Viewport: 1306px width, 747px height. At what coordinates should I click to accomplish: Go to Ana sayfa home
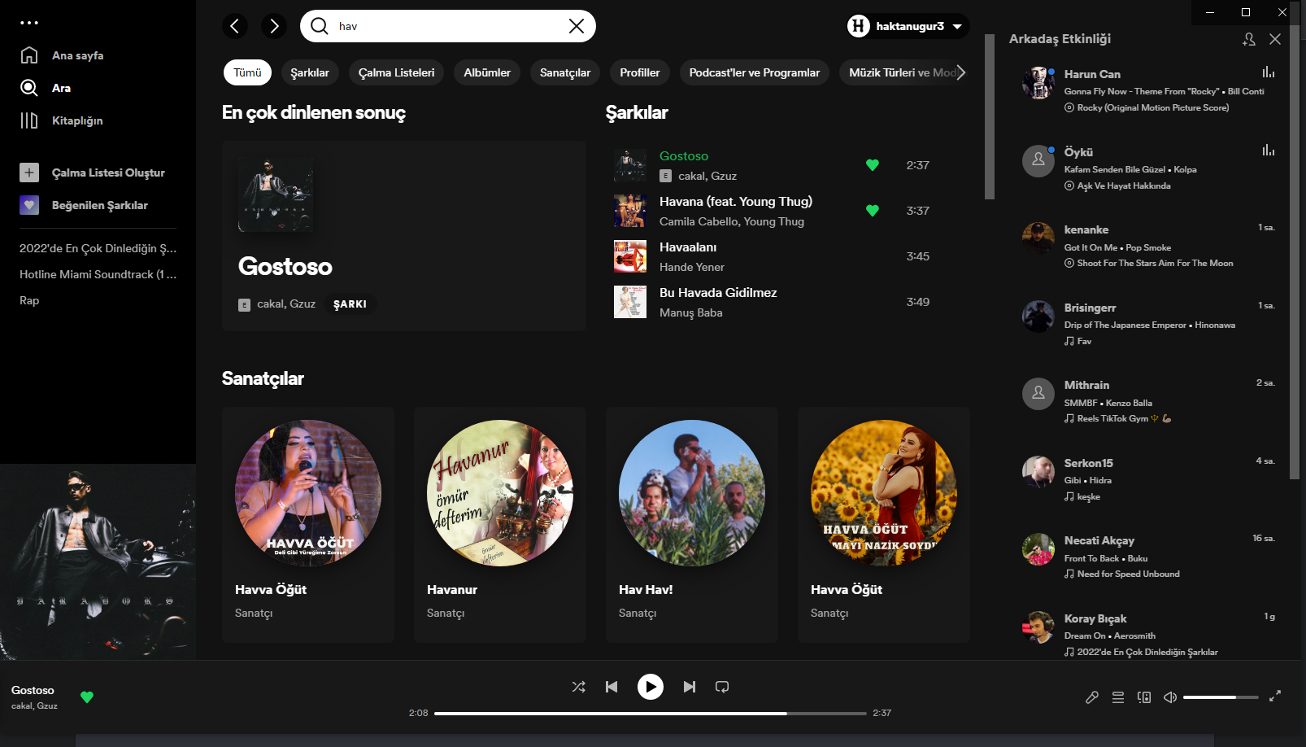coord(62,55)
